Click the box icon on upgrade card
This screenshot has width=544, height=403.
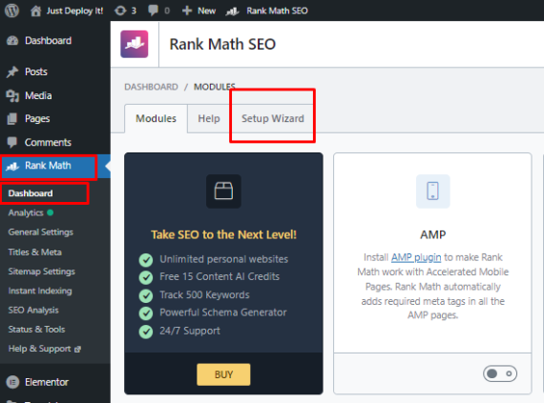(223, 191)
